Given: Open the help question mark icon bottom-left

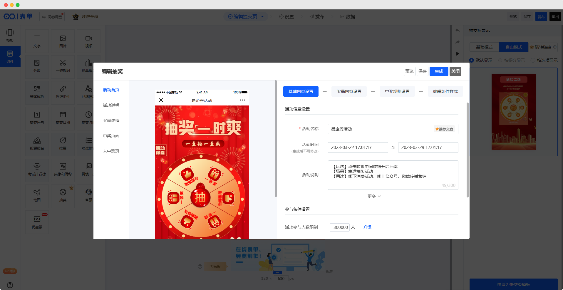Looking at the screenshot, I should (10, 285).
